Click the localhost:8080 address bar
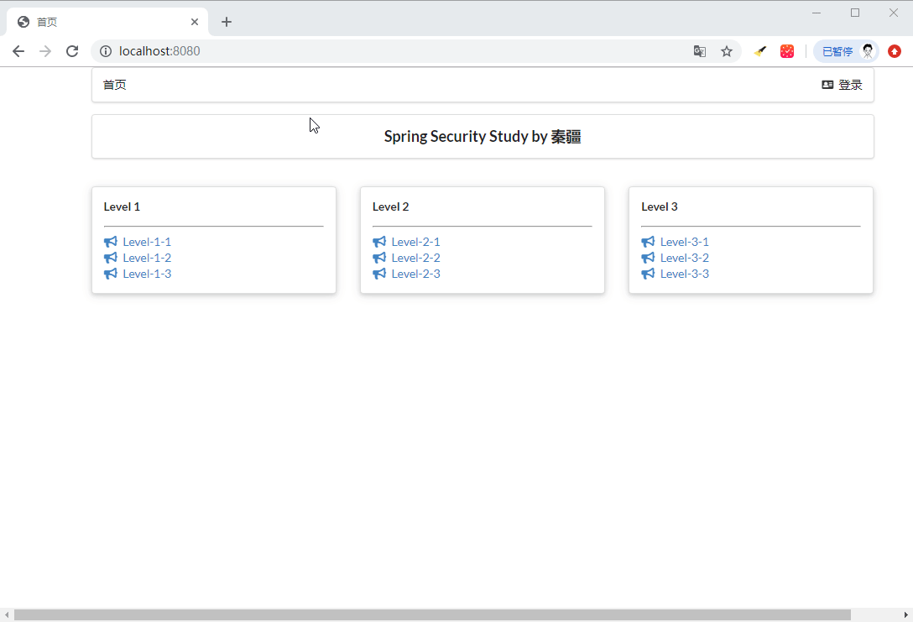 click(x=378, y=51)
